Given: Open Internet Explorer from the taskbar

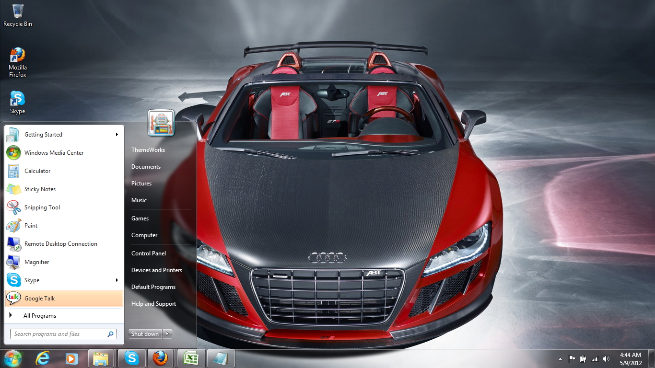Looking at the screenshot, I should 43,358.
